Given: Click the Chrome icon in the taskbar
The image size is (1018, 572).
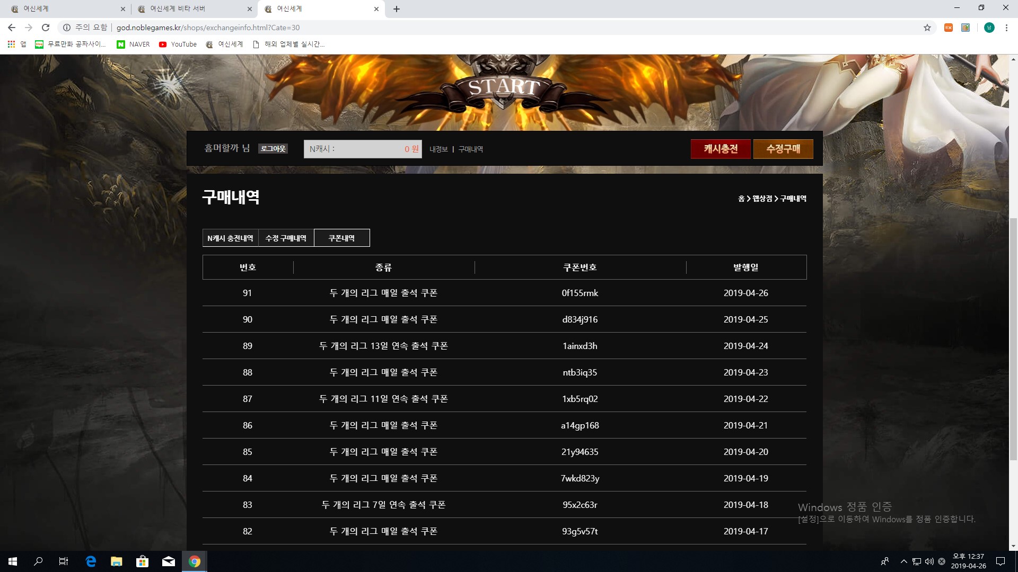Looking at the screenshot, I should pyautogui.click(x=195, y=561).
